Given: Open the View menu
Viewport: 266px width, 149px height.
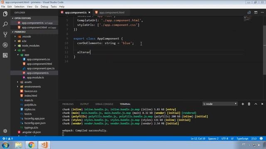Looking at the screenshot, I should 30,7.
